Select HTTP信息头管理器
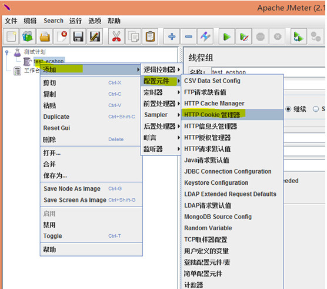327x289 pixels. pyautogui.click(x=232, y=126)
